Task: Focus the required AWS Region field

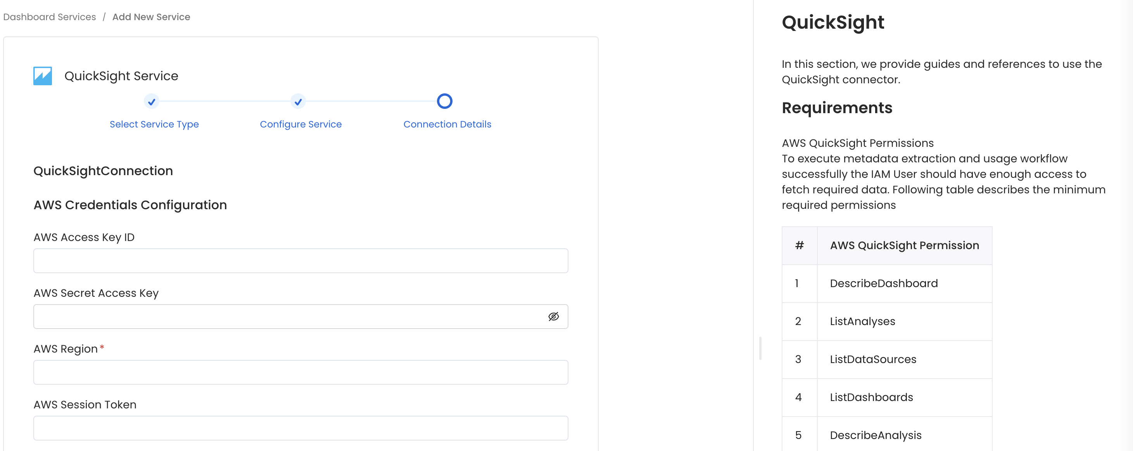Action: pyautogui.click(x=301, y=372)
